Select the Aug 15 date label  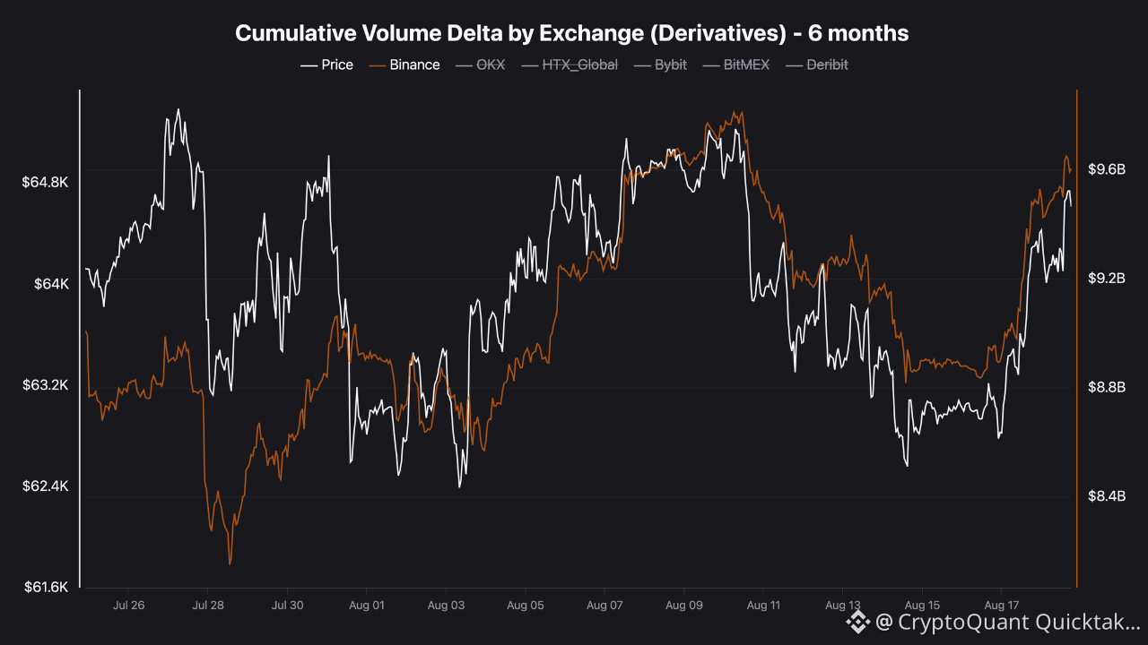point(921,605)
